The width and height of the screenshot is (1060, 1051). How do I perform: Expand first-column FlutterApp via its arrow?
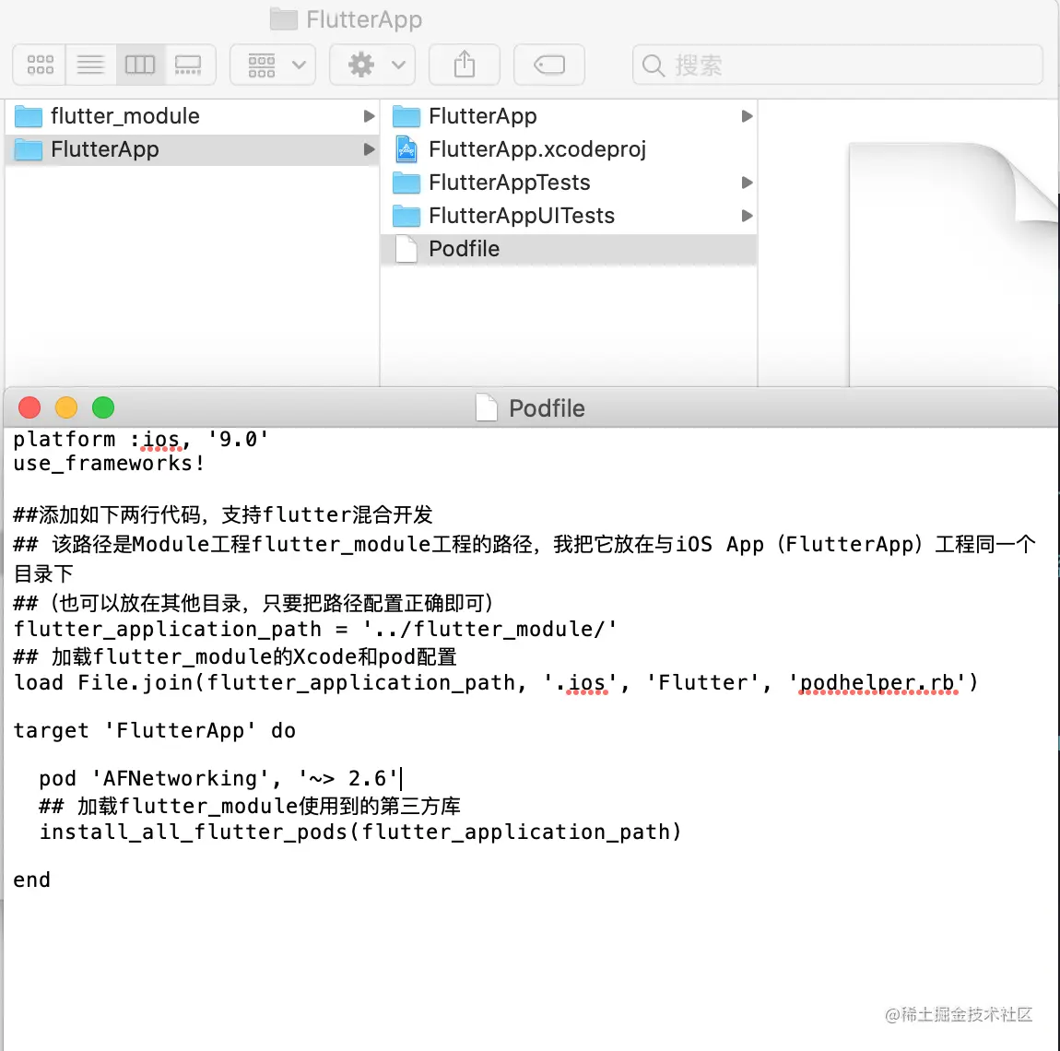pyautogui.click(x=369, y=149)
